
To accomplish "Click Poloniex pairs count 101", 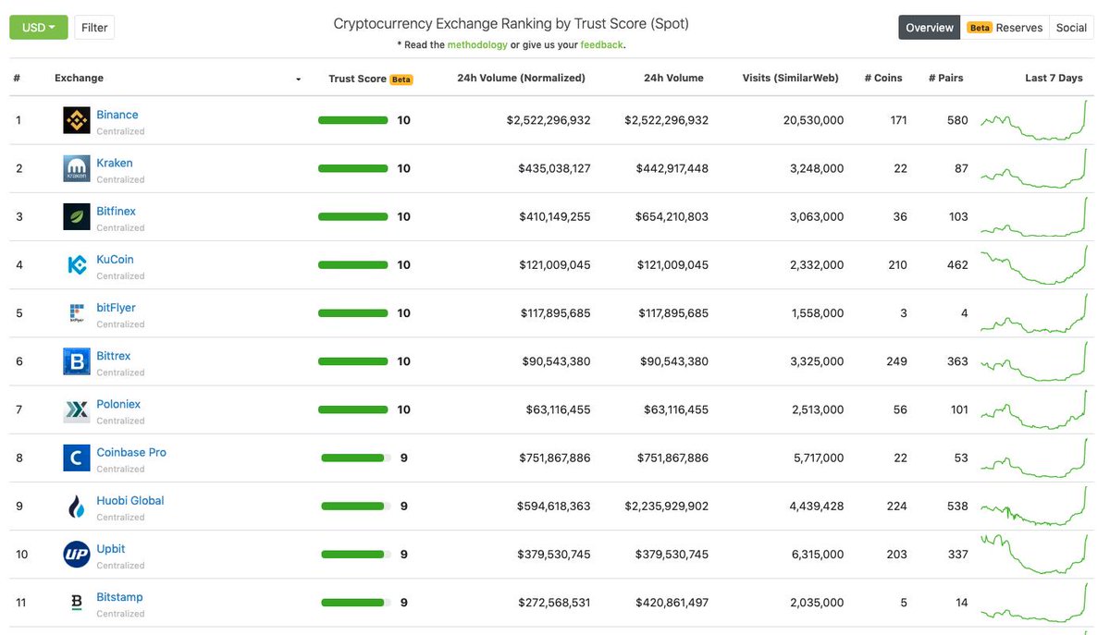I will click(x=959, y=409).
